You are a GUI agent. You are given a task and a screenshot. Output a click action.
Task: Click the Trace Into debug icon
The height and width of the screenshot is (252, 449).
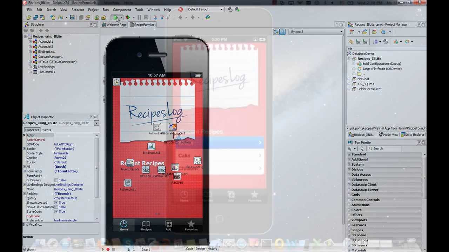155,17
